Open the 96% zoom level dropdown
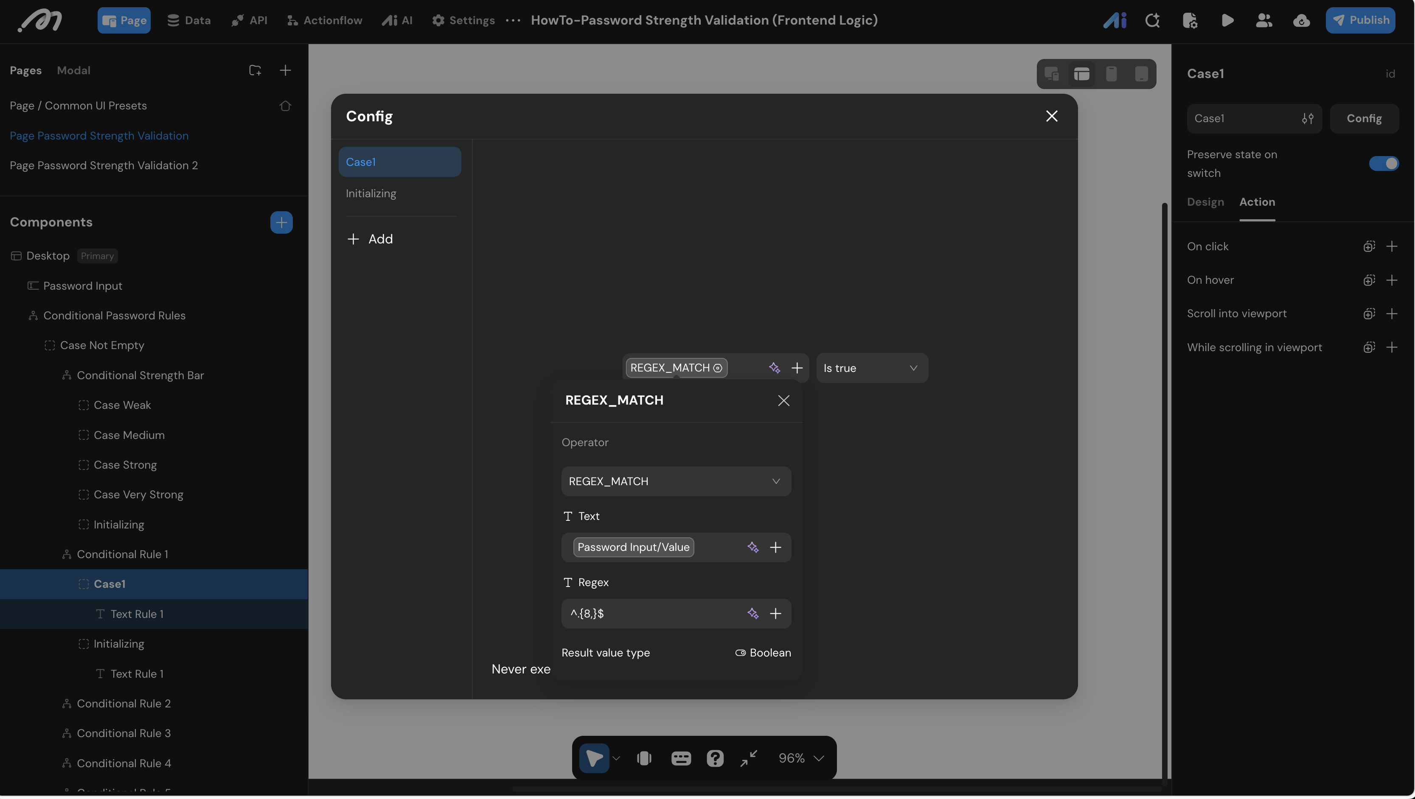The height and width of the screenshot is (799, 1415). (801, 758)
